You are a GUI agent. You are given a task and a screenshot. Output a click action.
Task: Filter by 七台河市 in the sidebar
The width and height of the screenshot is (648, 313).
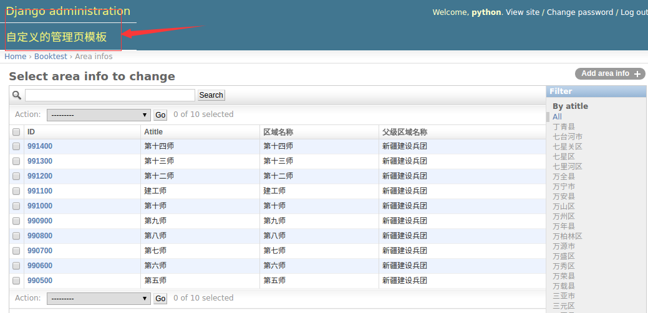click(568, 137)
